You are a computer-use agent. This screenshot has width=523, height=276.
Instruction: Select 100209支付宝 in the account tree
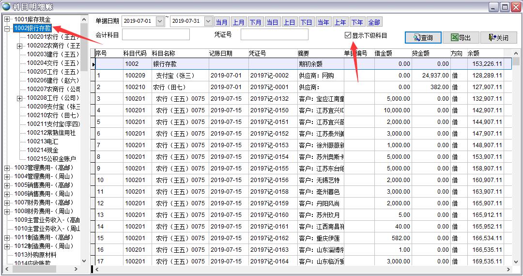click(53, 107)
